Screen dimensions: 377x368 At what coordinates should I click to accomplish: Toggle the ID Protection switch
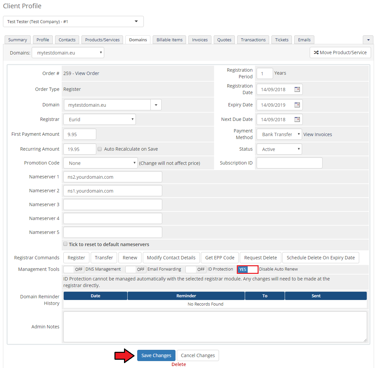[x=196, y=269]
